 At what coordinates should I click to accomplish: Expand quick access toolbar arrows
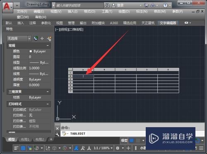17,5
